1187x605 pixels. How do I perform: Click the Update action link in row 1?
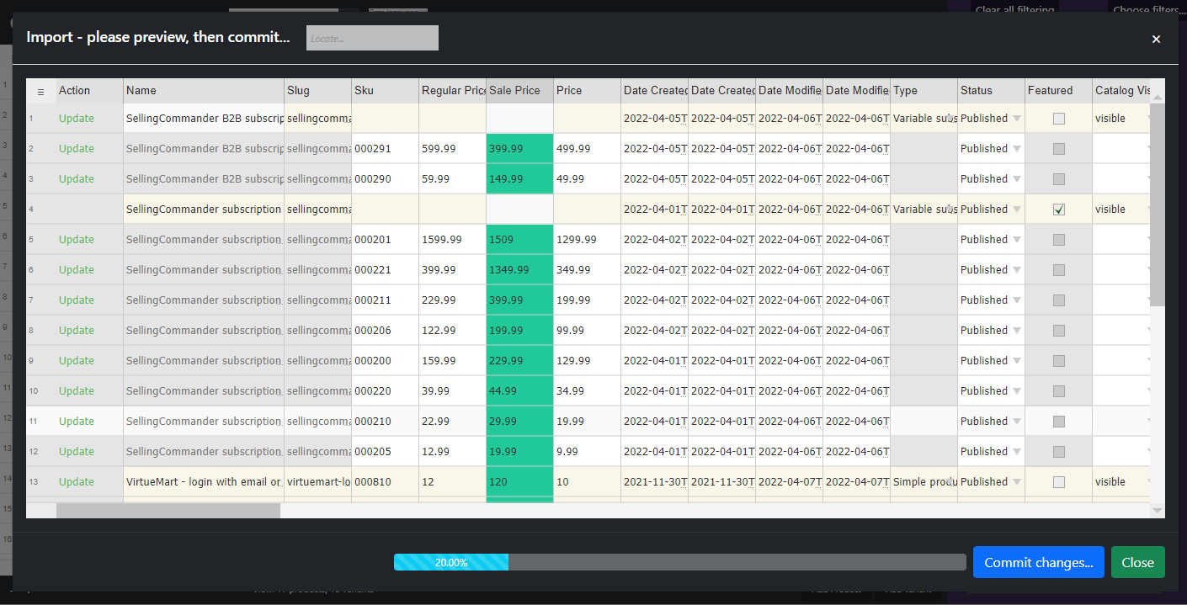click(76, 118)
